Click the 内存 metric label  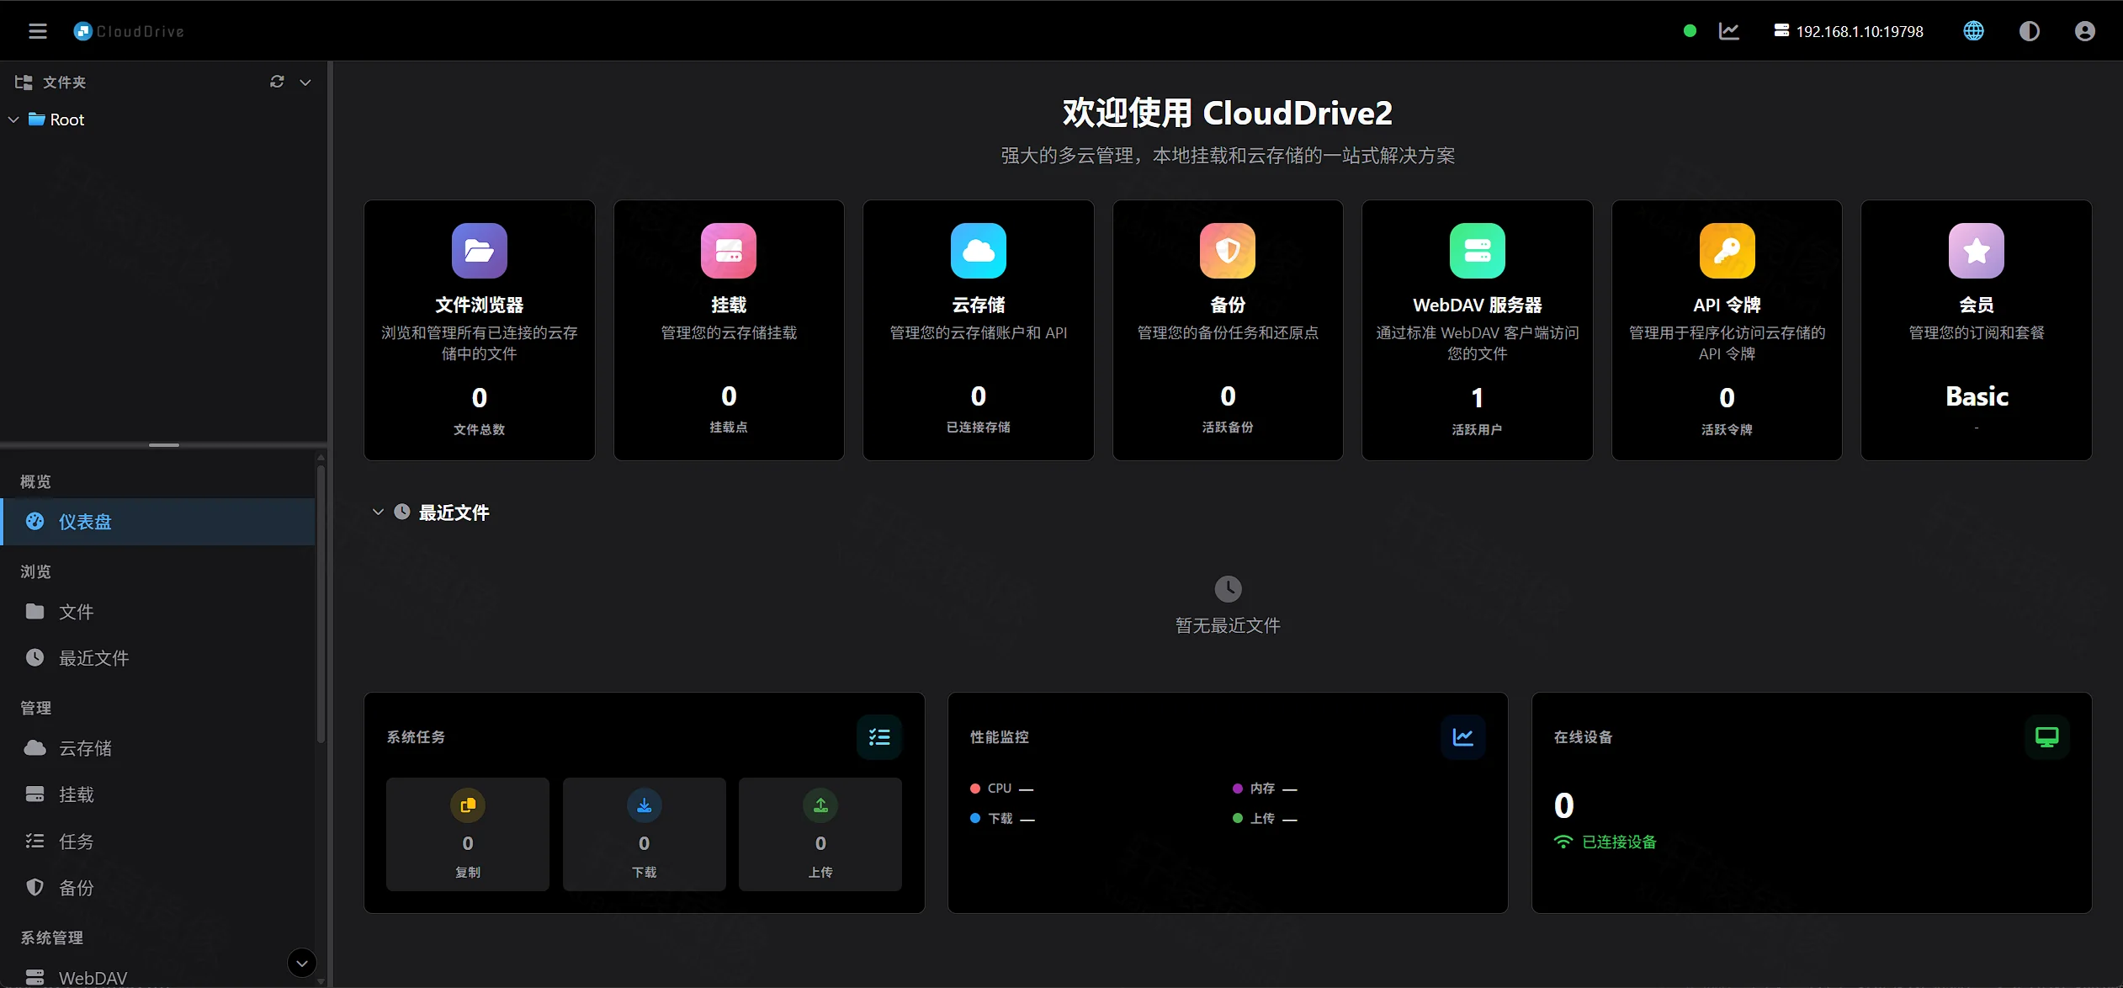(1262, 789)
